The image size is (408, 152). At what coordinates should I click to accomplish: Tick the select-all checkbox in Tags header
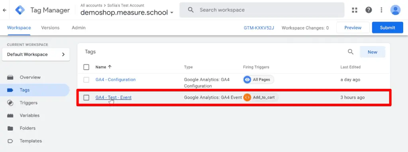86,67
